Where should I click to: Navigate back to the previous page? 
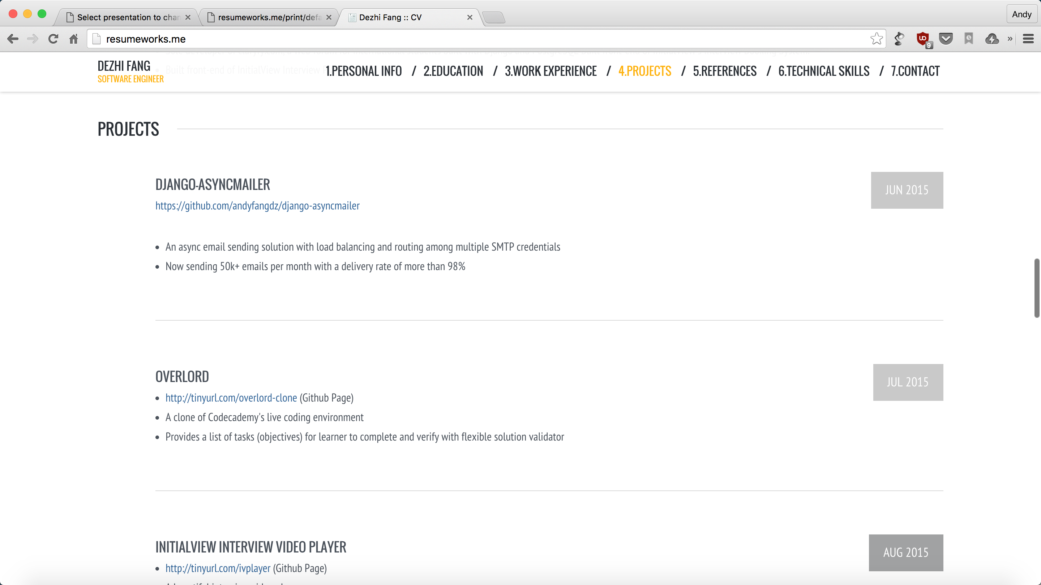pos(13,39)
